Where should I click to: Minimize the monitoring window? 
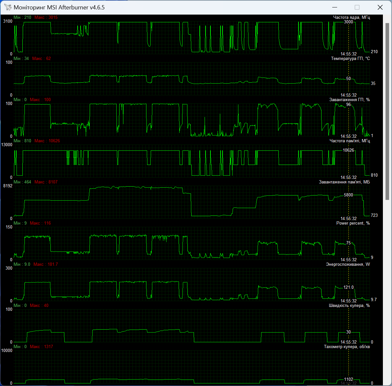click(334, 7)
